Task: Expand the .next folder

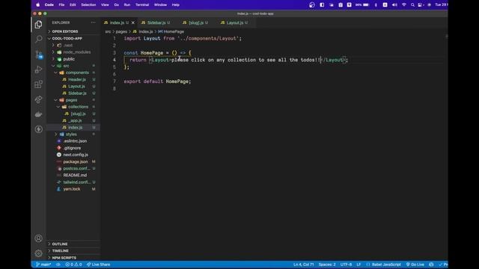Action: (x=73, y=45)
